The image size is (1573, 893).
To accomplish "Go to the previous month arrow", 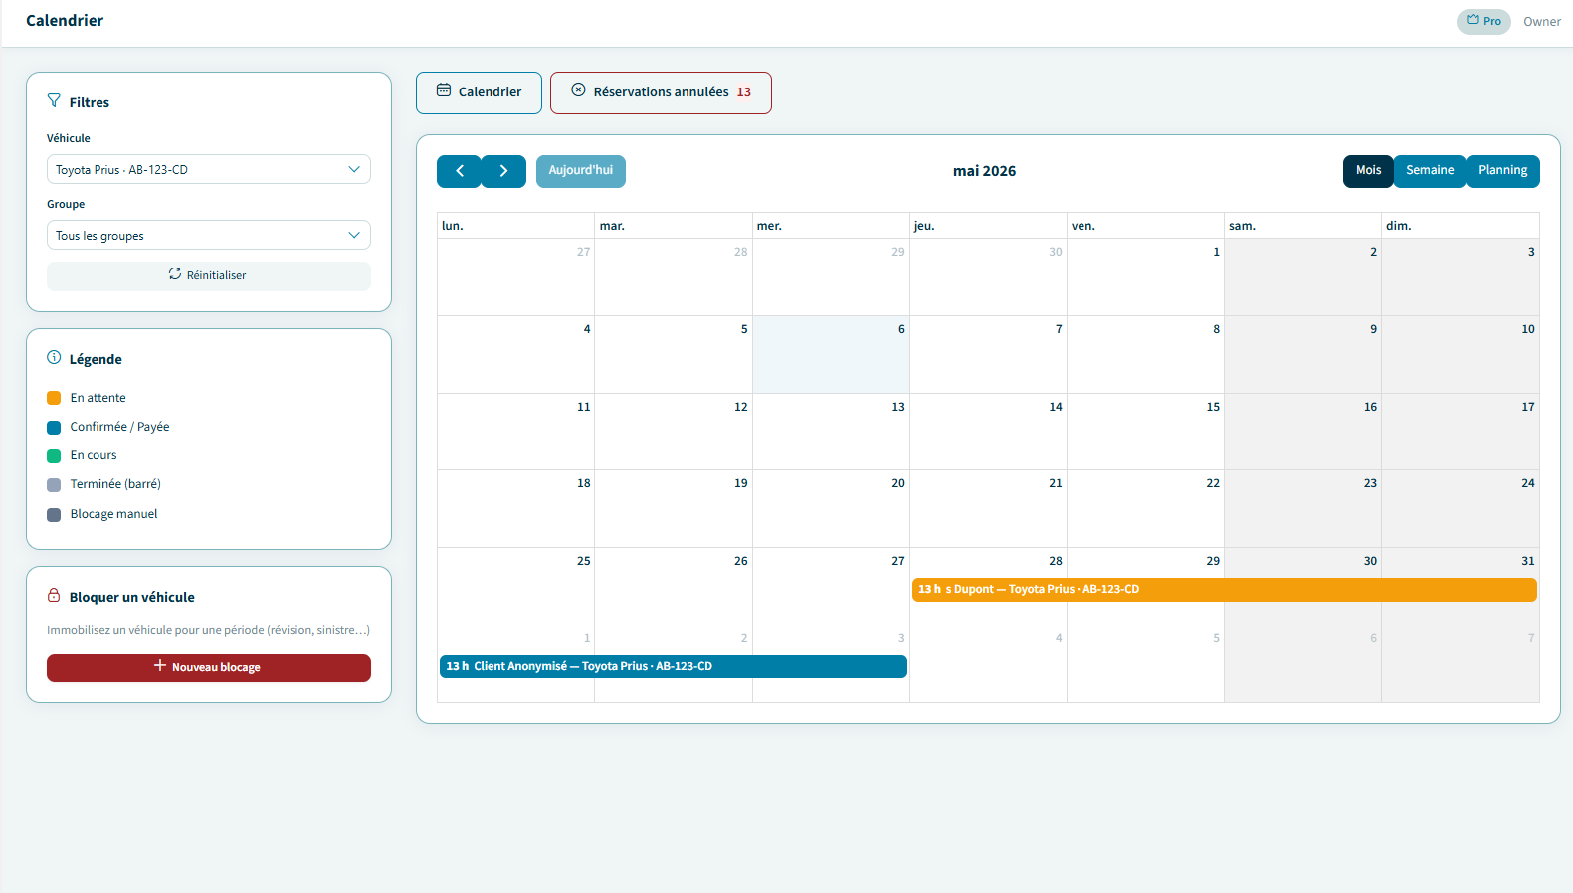I will click(x=459, y=171).
